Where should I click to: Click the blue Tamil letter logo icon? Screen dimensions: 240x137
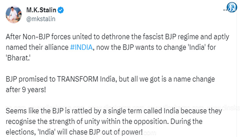[x=232, y=7]
